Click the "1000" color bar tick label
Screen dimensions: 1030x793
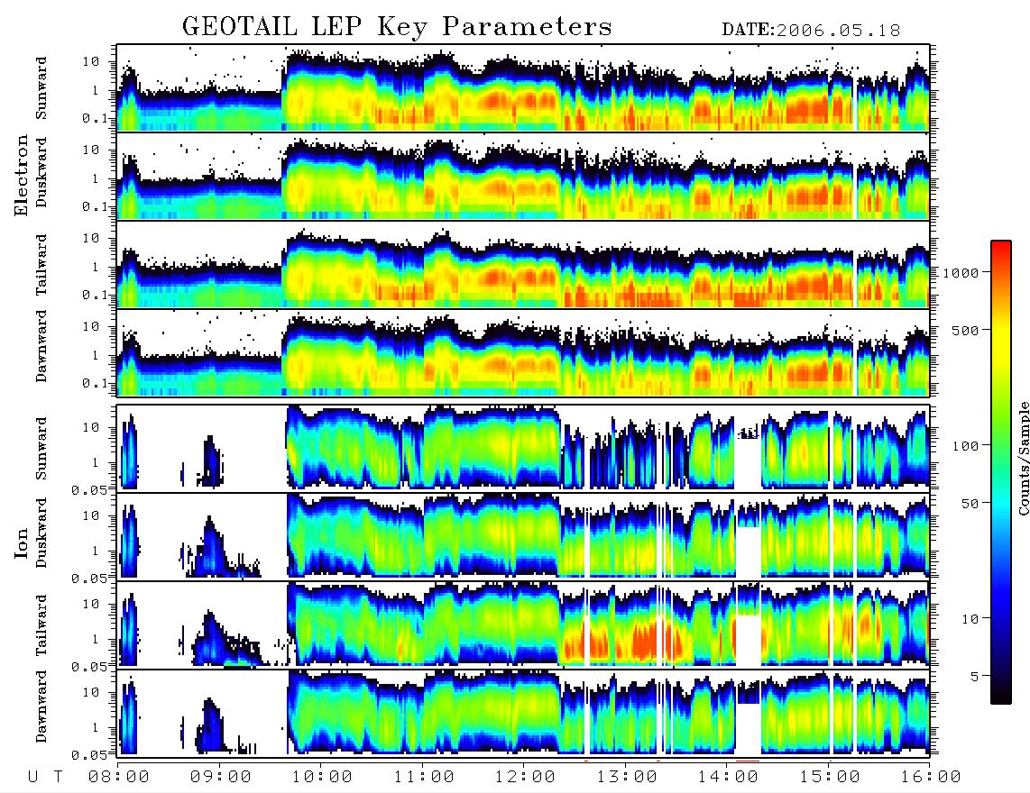[x=961, y=273]
